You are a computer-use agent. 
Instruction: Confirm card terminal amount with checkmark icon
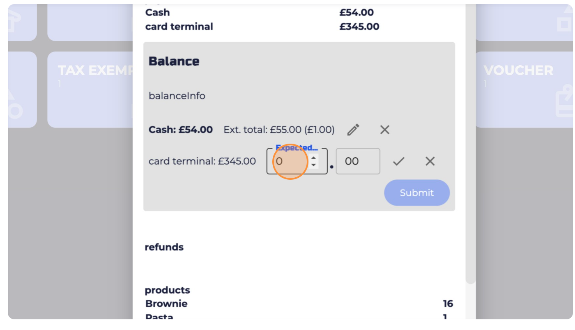point(398,161)
